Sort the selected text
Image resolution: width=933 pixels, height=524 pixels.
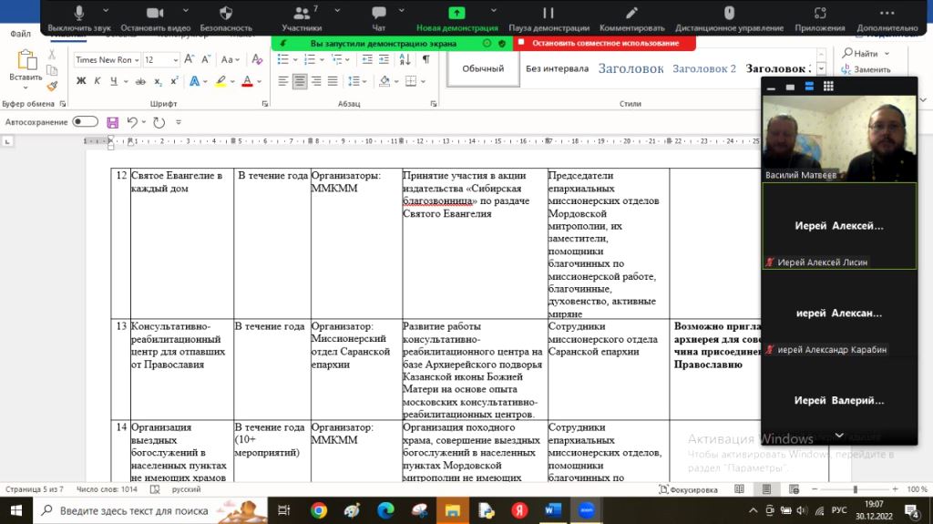(405, 59)
